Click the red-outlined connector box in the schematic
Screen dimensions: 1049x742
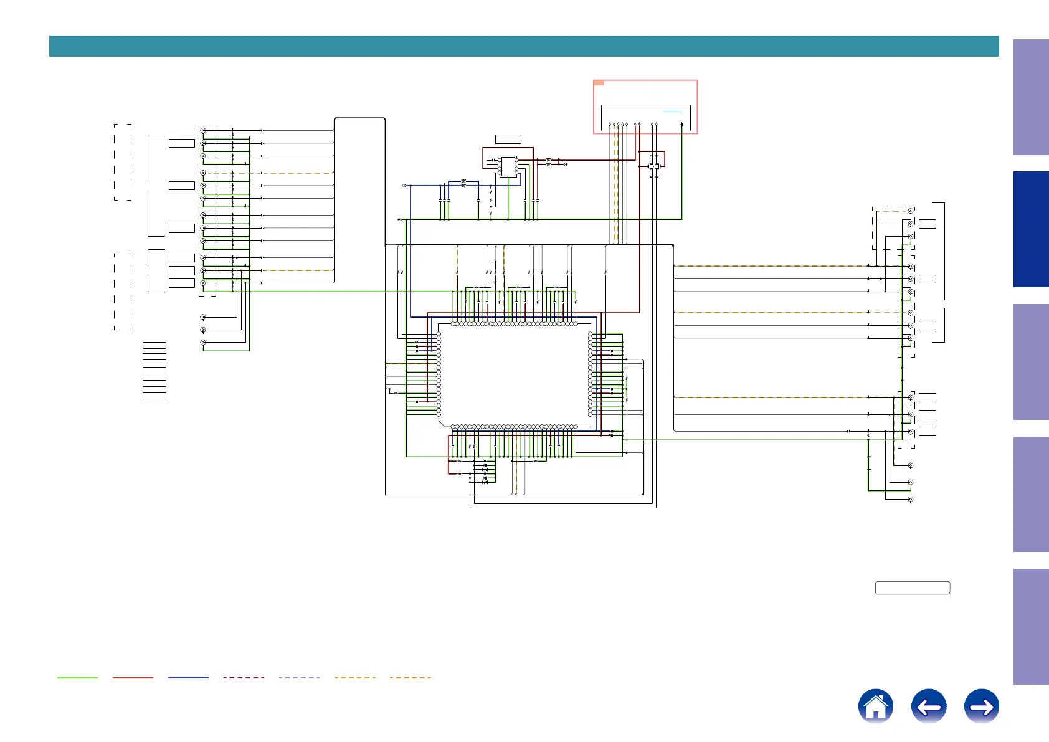[645, 107]
